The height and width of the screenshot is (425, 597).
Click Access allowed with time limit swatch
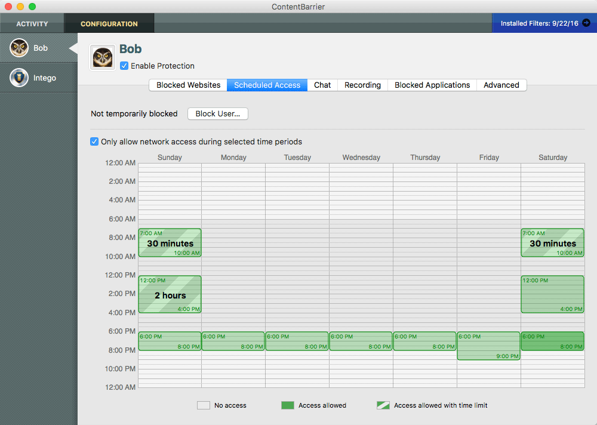click(383, 405)
